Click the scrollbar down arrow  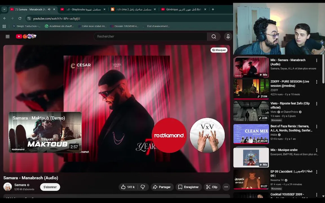tap(323, 196)
